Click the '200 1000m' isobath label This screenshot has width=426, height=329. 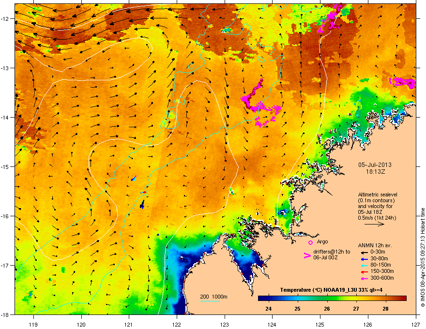coord(213,297)
